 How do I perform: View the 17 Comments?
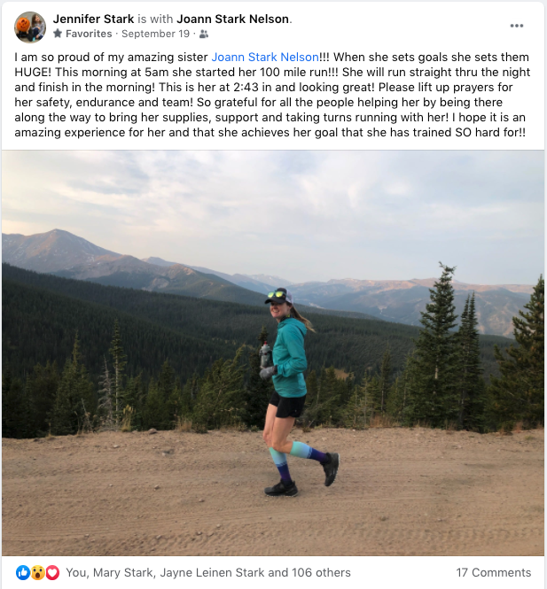coord(493,572)
